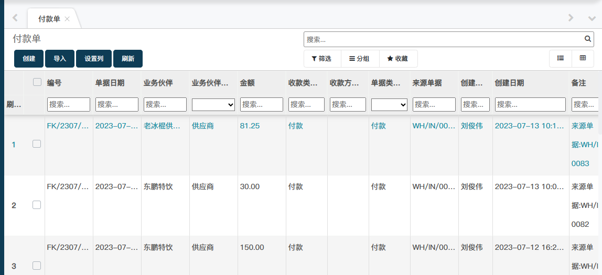Switch to list view icon

coord(561,59)
